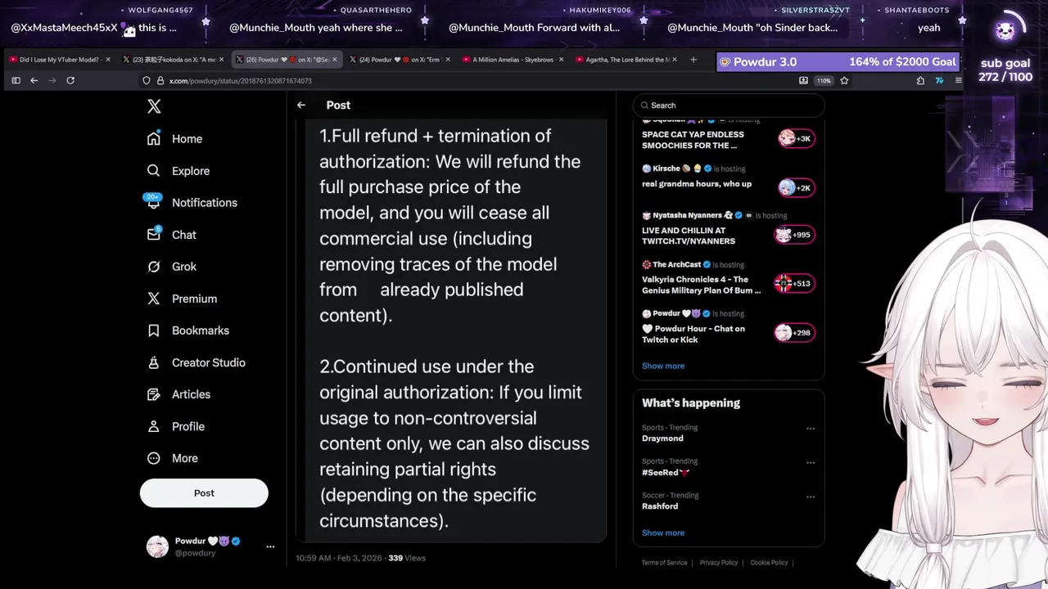Image resolution: width=1048 pixels, height=589 pixels.
Task: Switch to "A Million Amelias - Skyebrows" tab
Action: [x=512, y=60]
